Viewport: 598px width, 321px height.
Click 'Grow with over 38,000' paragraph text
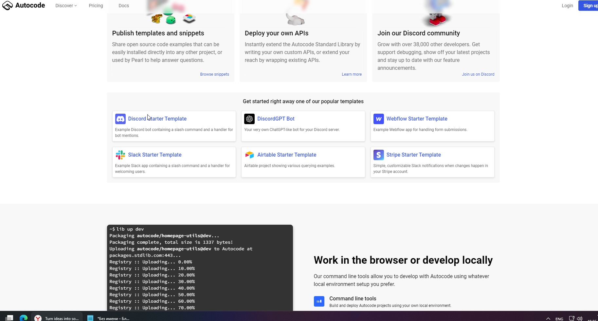pos(434,56)
